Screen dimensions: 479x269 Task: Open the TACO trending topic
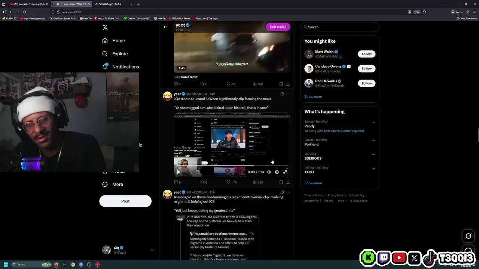coord(309,172)
